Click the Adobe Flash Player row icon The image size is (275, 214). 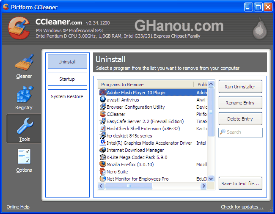pyautogui.click(x=103, y=92)
